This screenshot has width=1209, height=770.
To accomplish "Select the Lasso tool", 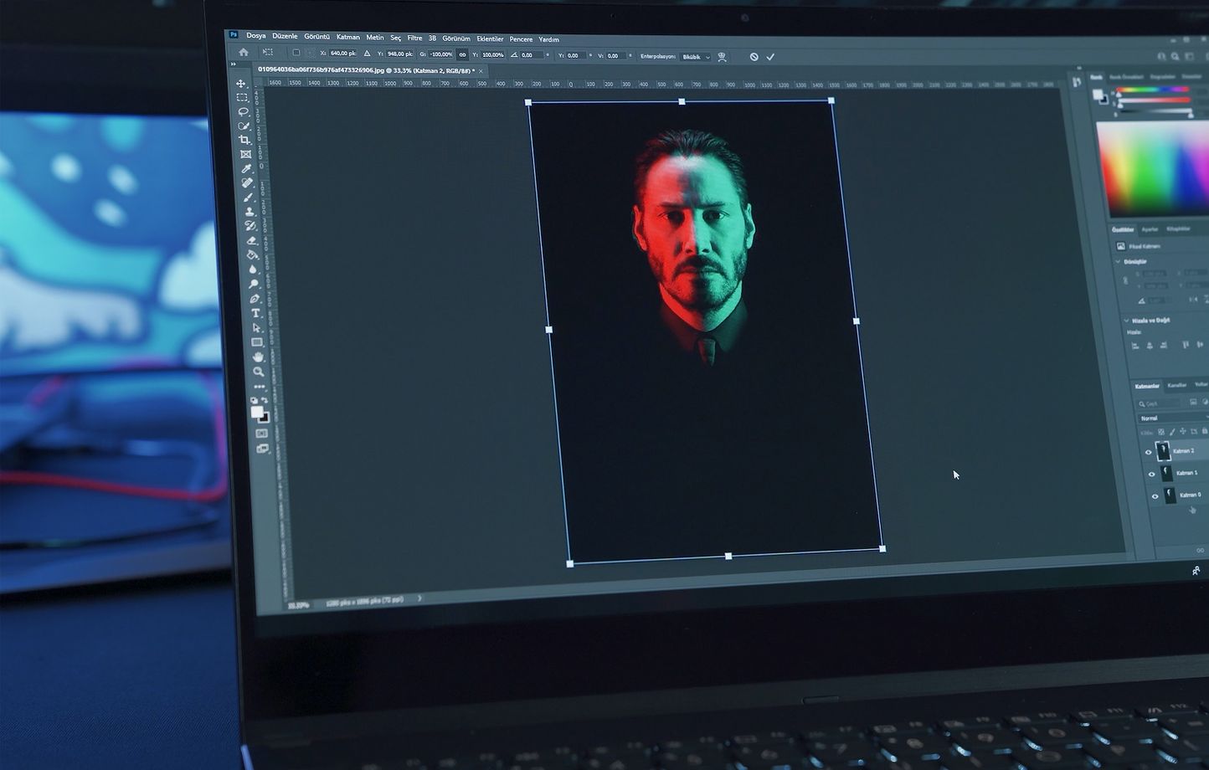I will 243,111.
